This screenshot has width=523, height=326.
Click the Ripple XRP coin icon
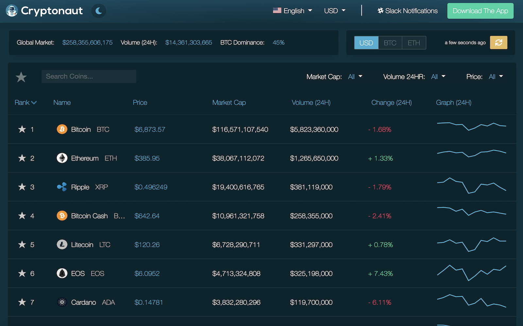pos(62,187)
